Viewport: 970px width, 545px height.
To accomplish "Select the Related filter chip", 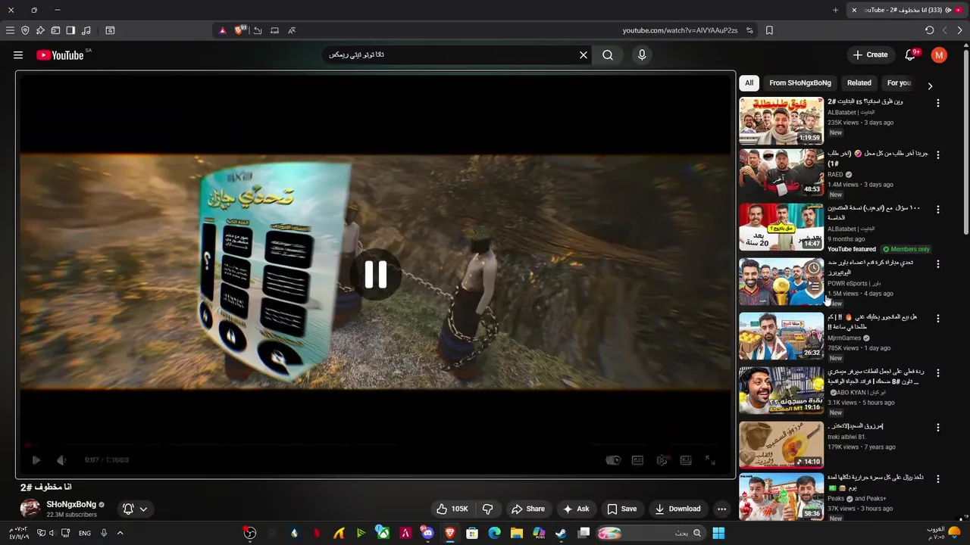I will tap(859, 83).
